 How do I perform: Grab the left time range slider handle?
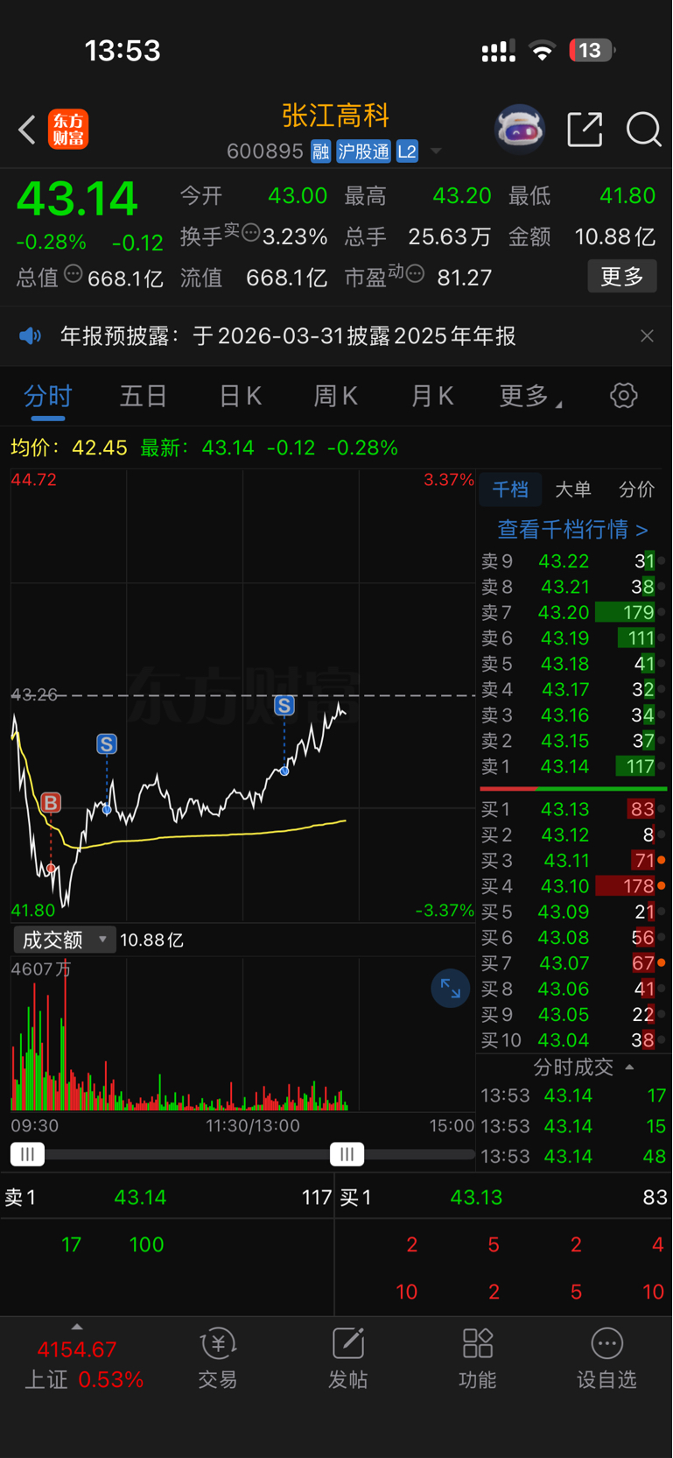(27, 1154)
